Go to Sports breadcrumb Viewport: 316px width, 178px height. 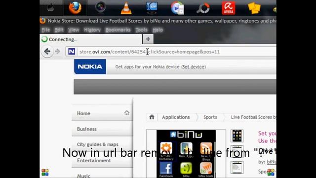tap(210, 117)
